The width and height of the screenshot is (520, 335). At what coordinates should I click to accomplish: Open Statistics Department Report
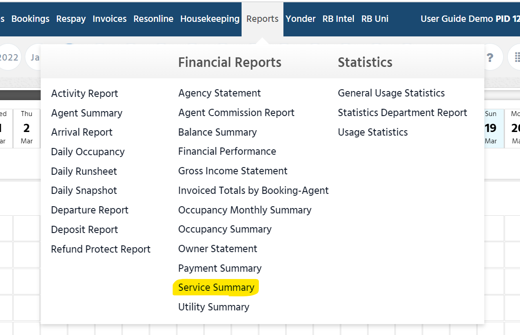pyautogui.click(x=402, y=113)
